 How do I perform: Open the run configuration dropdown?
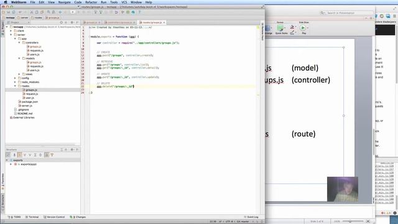pyautogui.click(x=73, y=12)
